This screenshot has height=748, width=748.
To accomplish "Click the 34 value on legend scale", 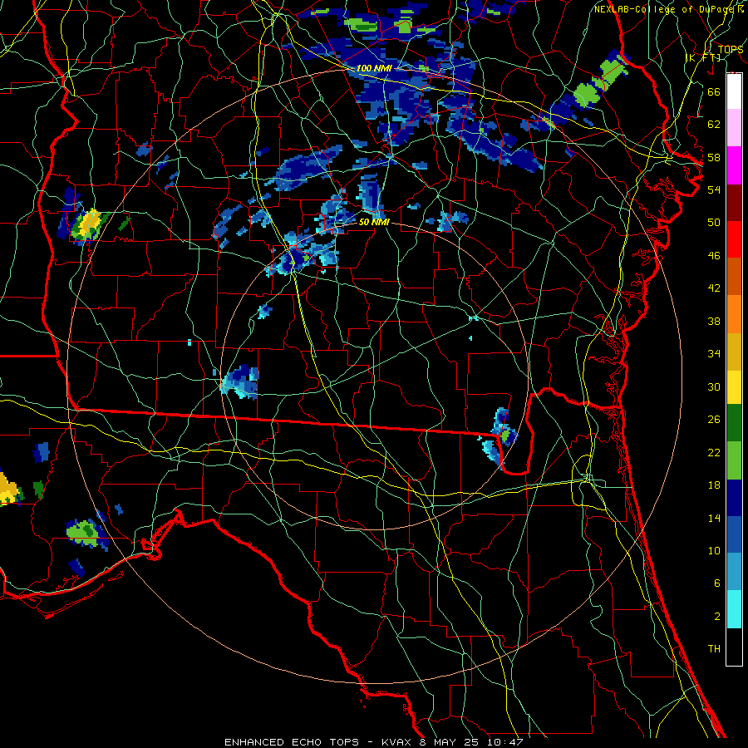I will point(714,354).
